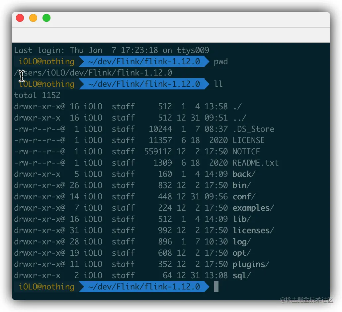This screenshot has height=312, width=342.
Task: Click the licenses/ directory name
Action: 253,231
